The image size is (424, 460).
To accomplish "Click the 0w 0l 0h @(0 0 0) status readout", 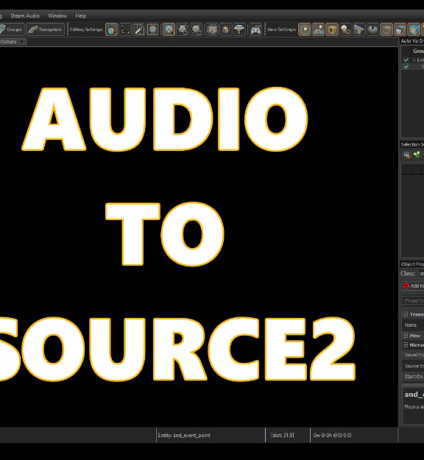I will 332,436.
